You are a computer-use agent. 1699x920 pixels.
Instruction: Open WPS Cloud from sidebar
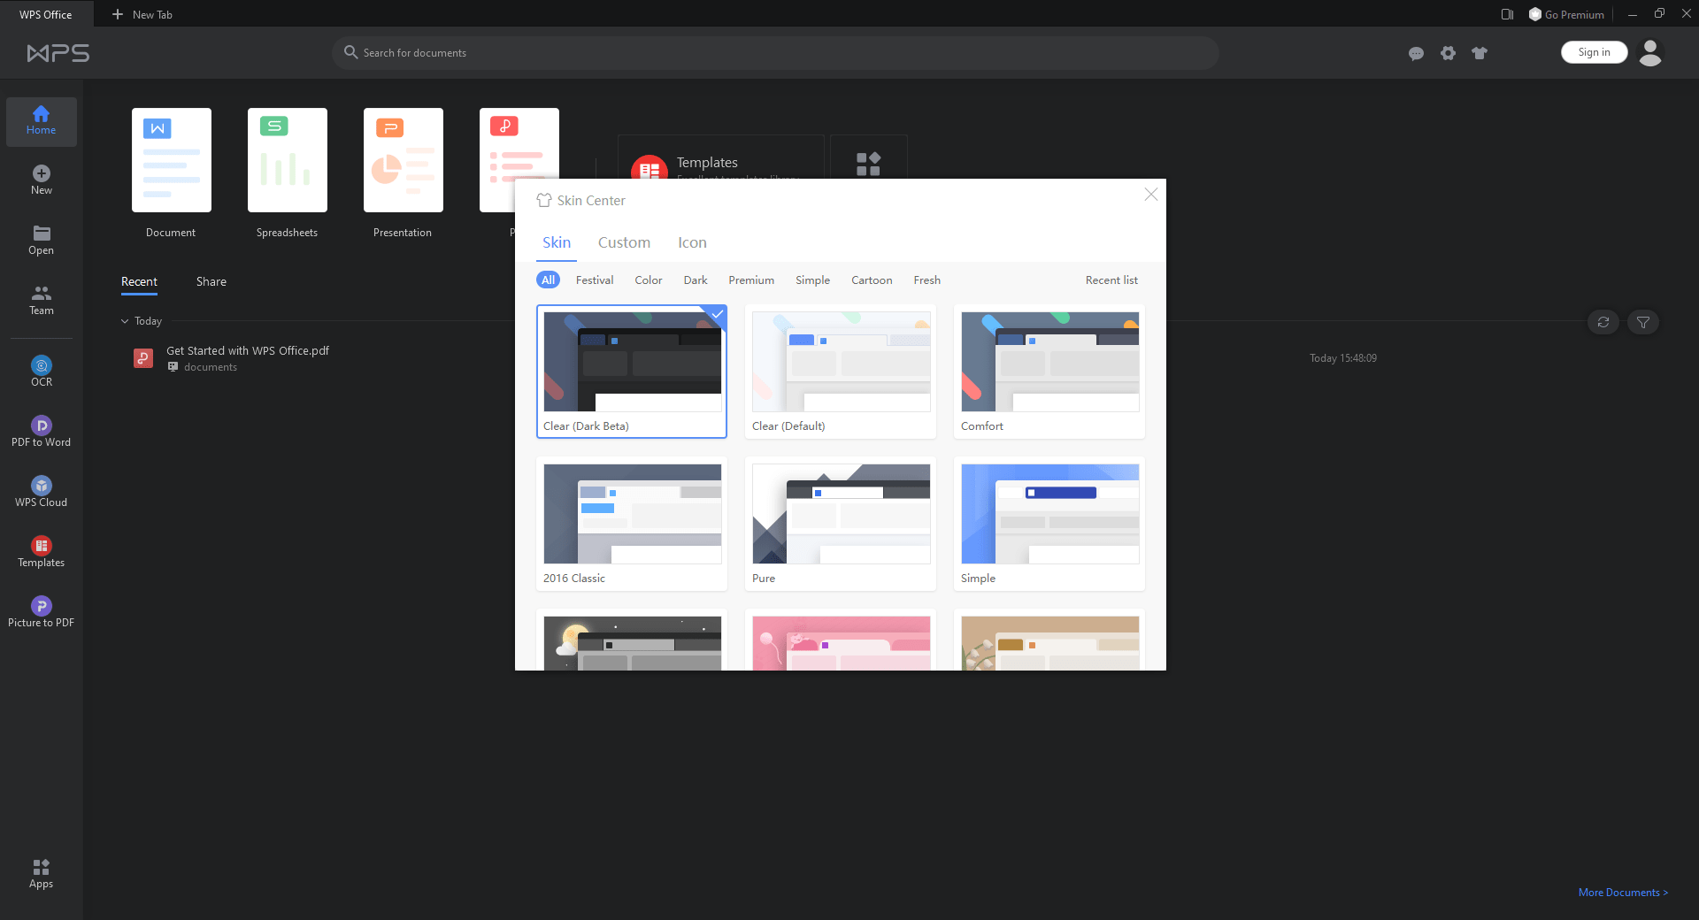click(x=41, y=491)
